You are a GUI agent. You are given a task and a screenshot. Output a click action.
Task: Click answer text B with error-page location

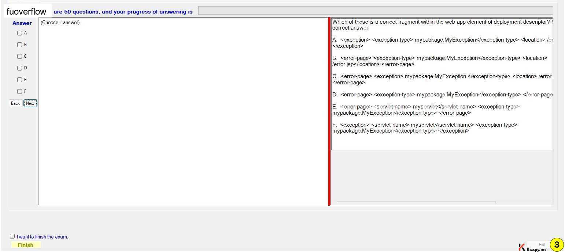pyautogui.click(x=440, y=61)
